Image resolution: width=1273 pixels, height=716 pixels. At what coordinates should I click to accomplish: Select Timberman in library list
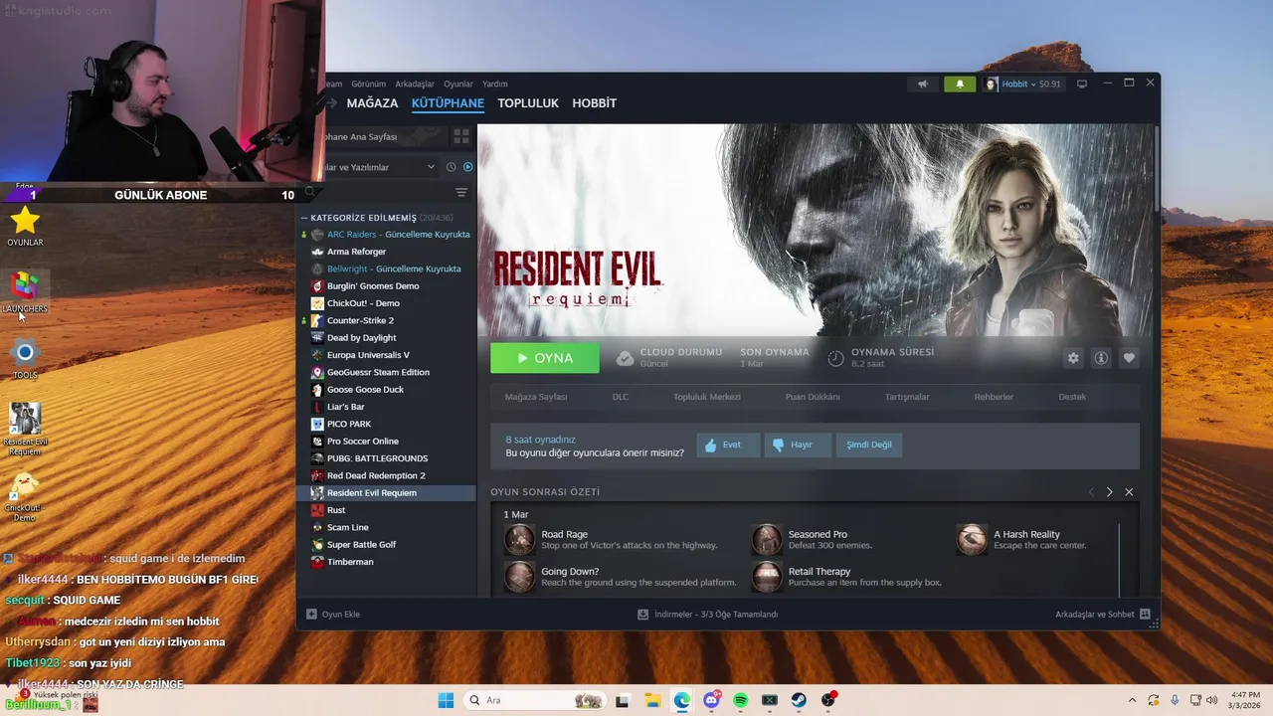point(388,562)
